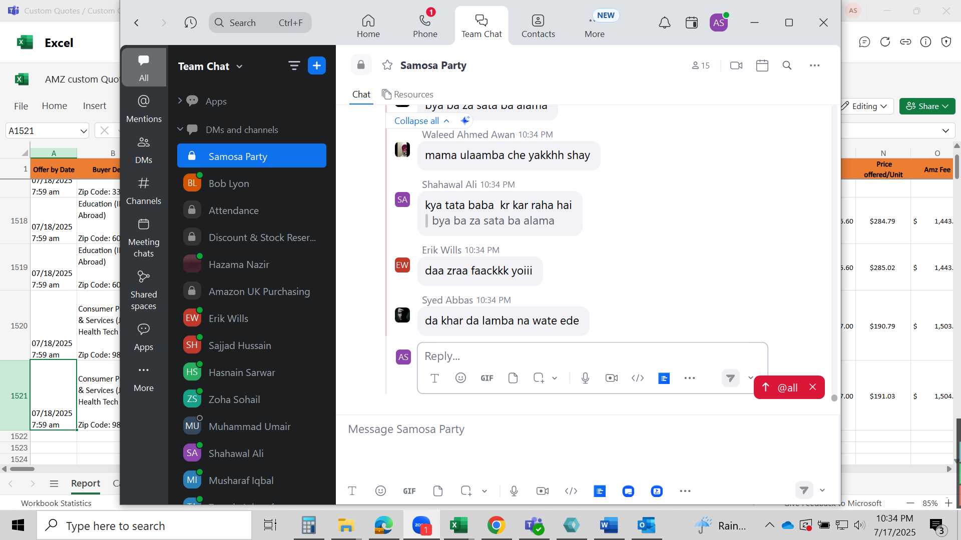
Task: Open More options in the left sidebar
Action: pyautogui.click(x=144, y=378)
